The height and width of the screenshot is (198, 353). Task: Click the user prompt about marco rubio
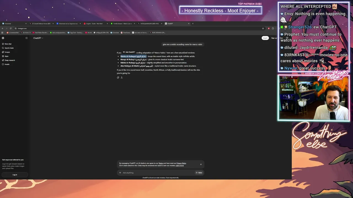pos(182,44)
